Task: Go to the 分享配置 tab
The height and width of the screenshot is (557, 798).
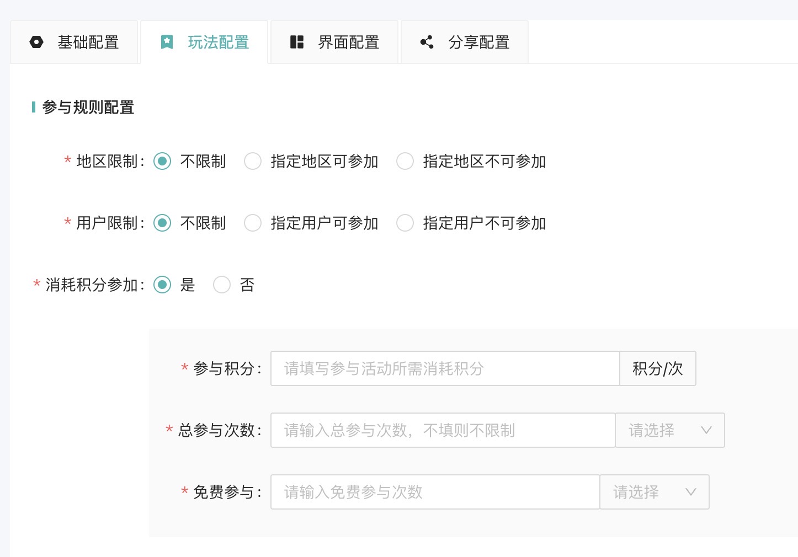Action: coord(465,42)
